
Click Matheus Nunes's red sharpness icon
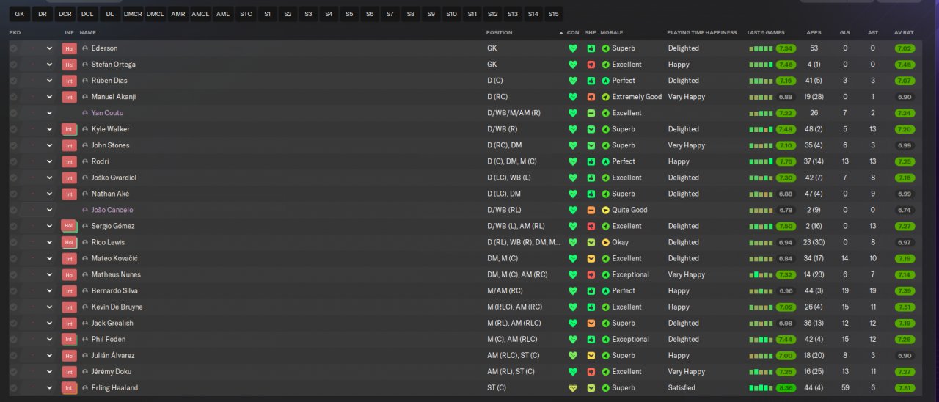click(x=591, y=274)
